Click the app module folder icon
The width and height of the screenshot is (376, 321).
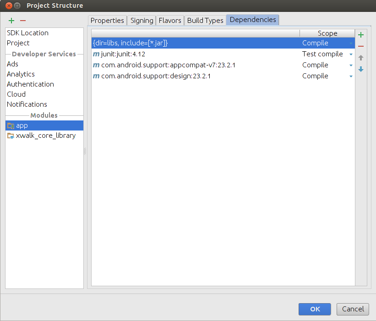pyautogui.click(x=11, y=125)
